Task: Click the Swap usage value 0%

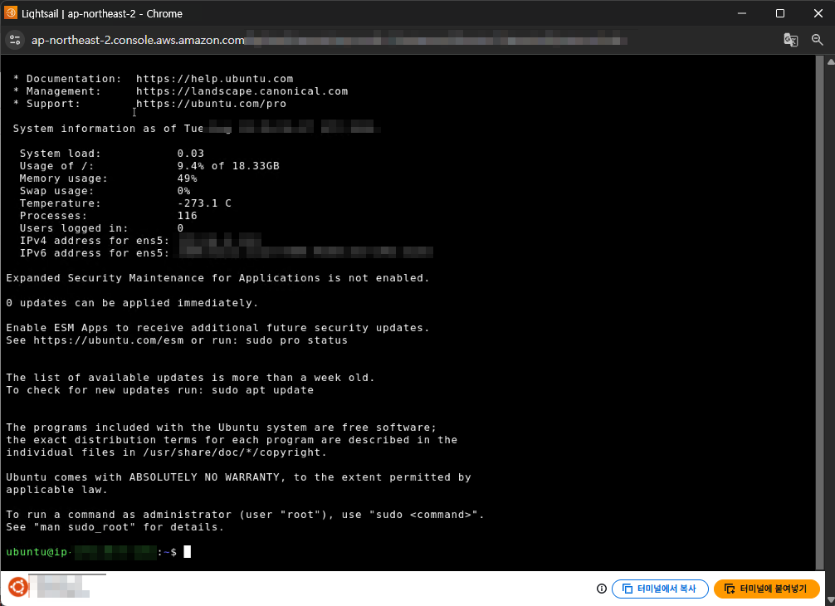Action: 183,191
